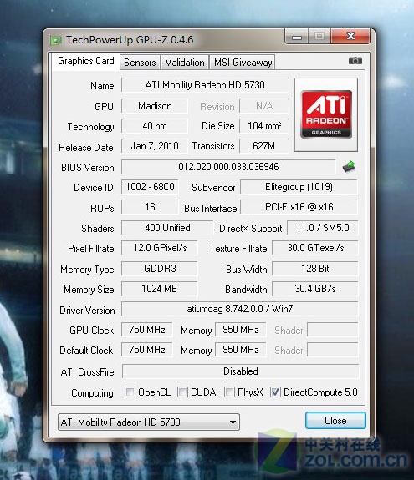
Task: Click the empty Shader field in Default Clock row
Action: click(333, 350)
